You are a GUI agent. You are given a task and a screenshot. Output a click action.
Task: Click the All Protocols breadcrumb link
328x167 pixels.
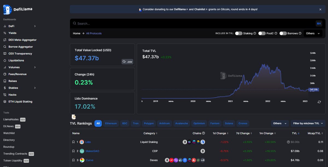94,33
